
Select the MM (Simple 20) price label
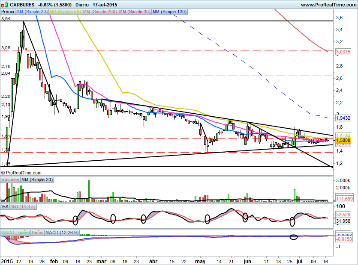pyautogui.click(x=32, y=12)
